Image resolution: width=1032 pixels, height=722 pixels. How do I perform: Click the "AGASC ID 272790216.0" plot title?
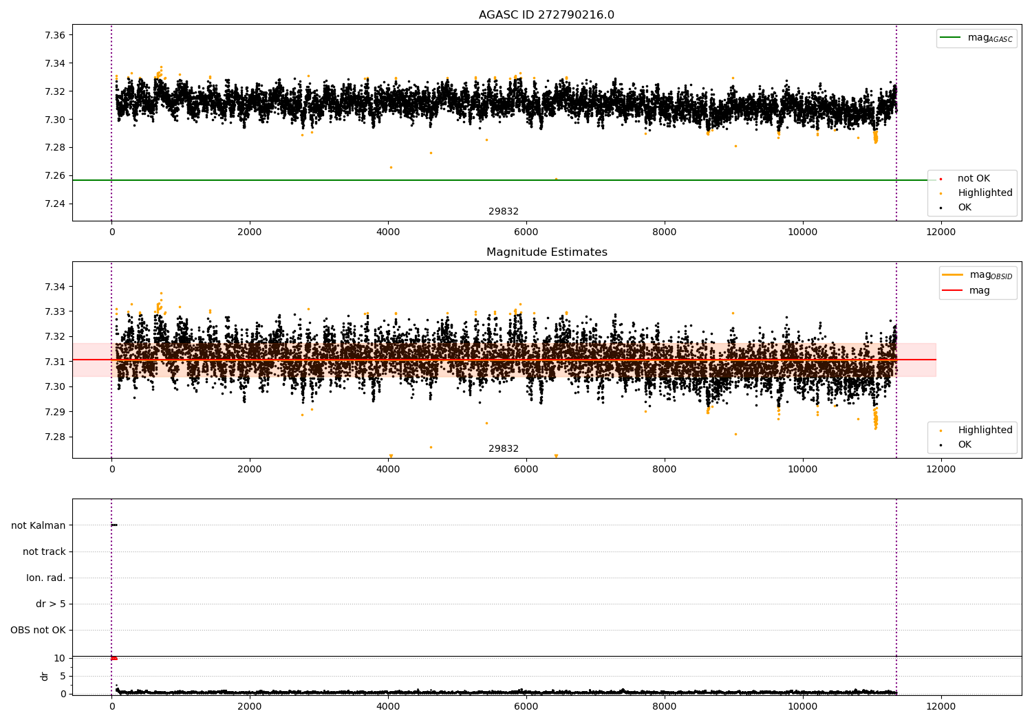click(546, 15)
